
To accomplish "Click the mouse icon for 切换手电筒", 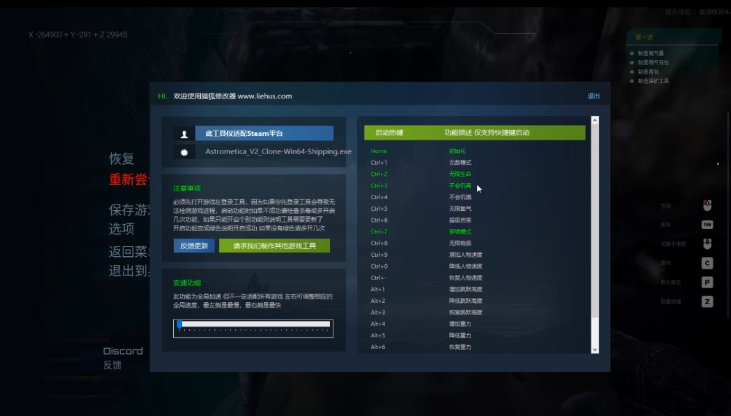I will coord(707,244).
